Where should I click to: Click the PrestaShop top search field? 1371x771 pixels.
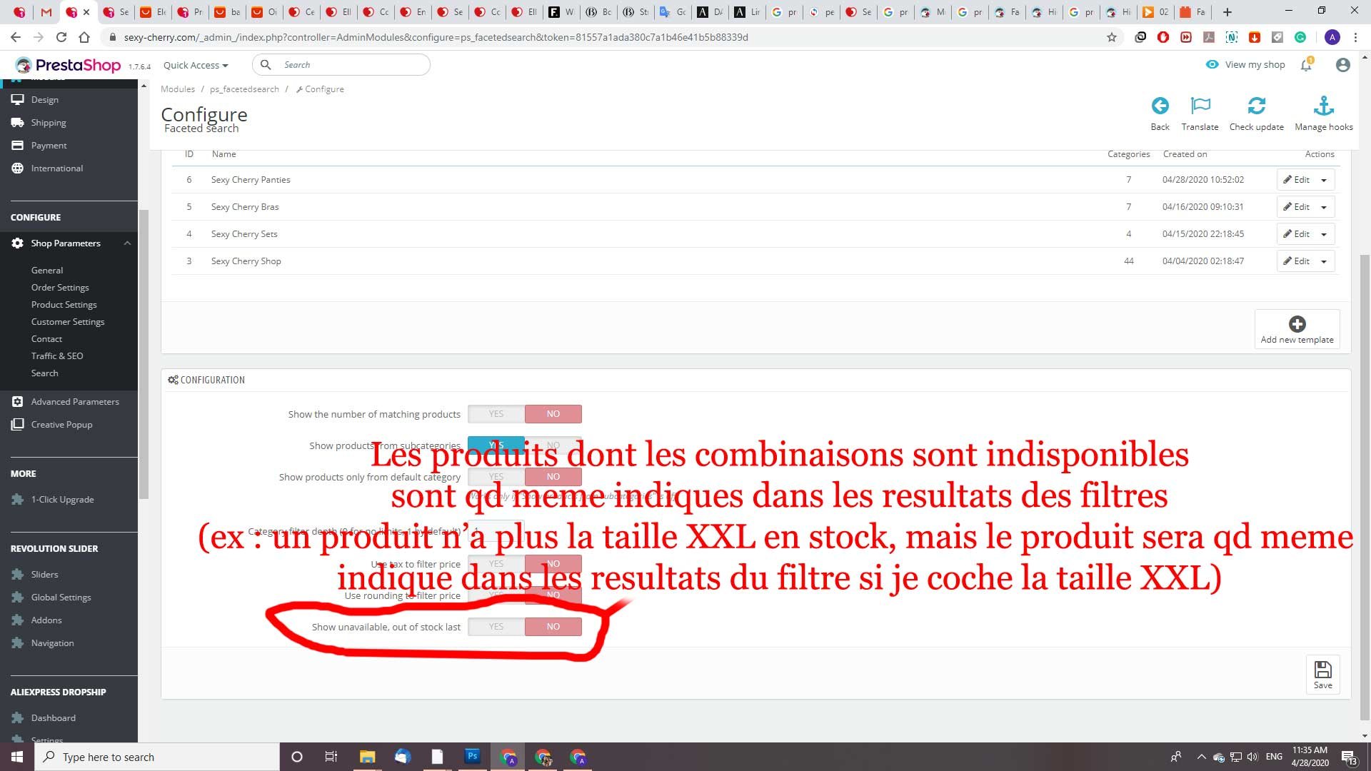pyautogui.click(x=341, y=65)
